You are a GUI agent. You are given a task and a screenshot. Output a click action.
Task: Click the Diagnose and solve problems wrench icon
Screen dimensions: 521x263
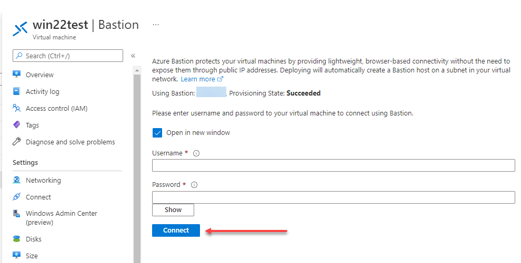coord(16,142)
